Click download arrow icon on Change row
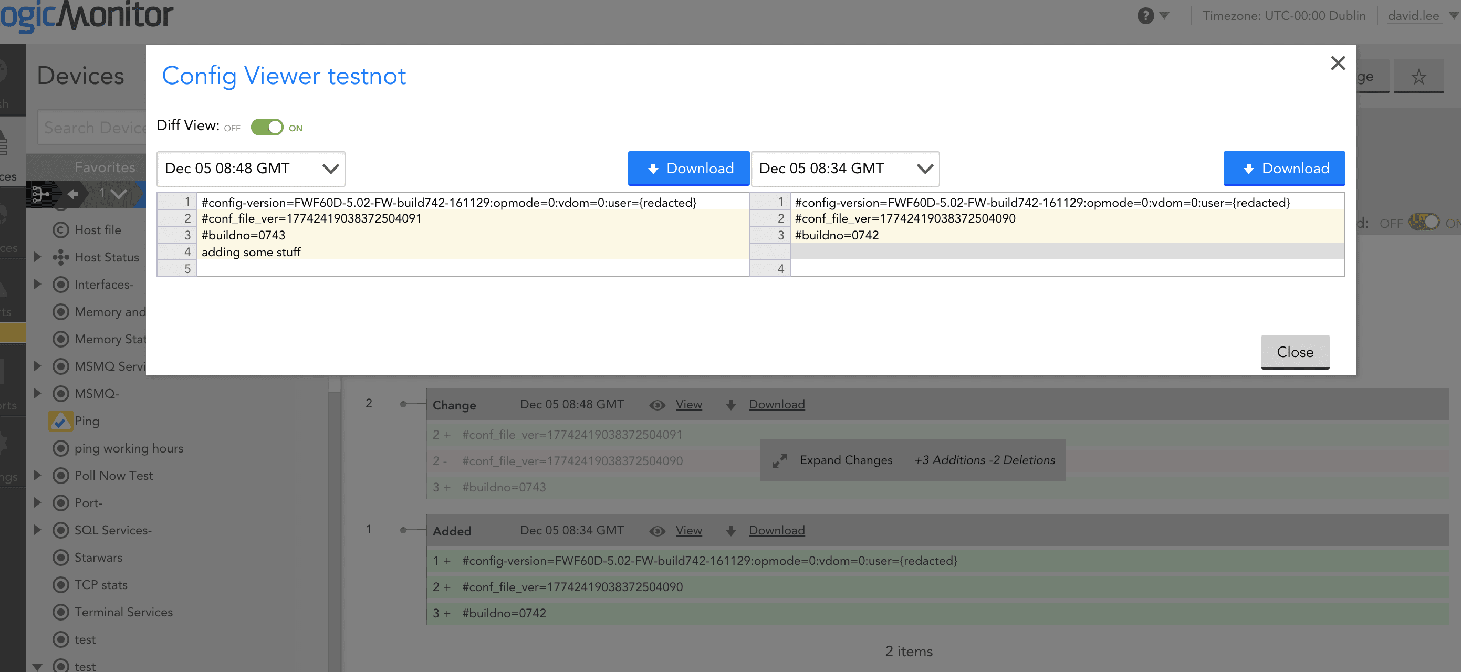1461x672 pixels. pyautogui.click(x=731, y=405)
